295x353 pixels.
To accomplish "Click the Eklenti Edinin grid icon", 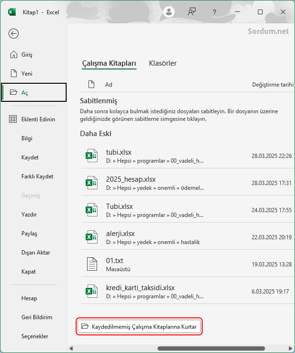I will click(x=13, y=119).
